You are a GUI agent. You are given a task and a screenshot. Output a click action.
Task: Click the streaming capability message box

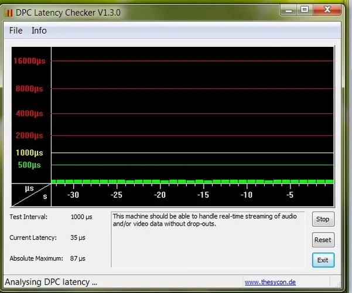pyautogui.click(x=208, y=240)
